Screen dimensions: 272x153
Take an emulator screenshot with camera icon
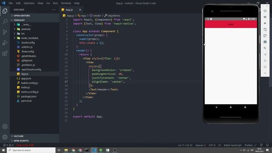tap(265, 42)
